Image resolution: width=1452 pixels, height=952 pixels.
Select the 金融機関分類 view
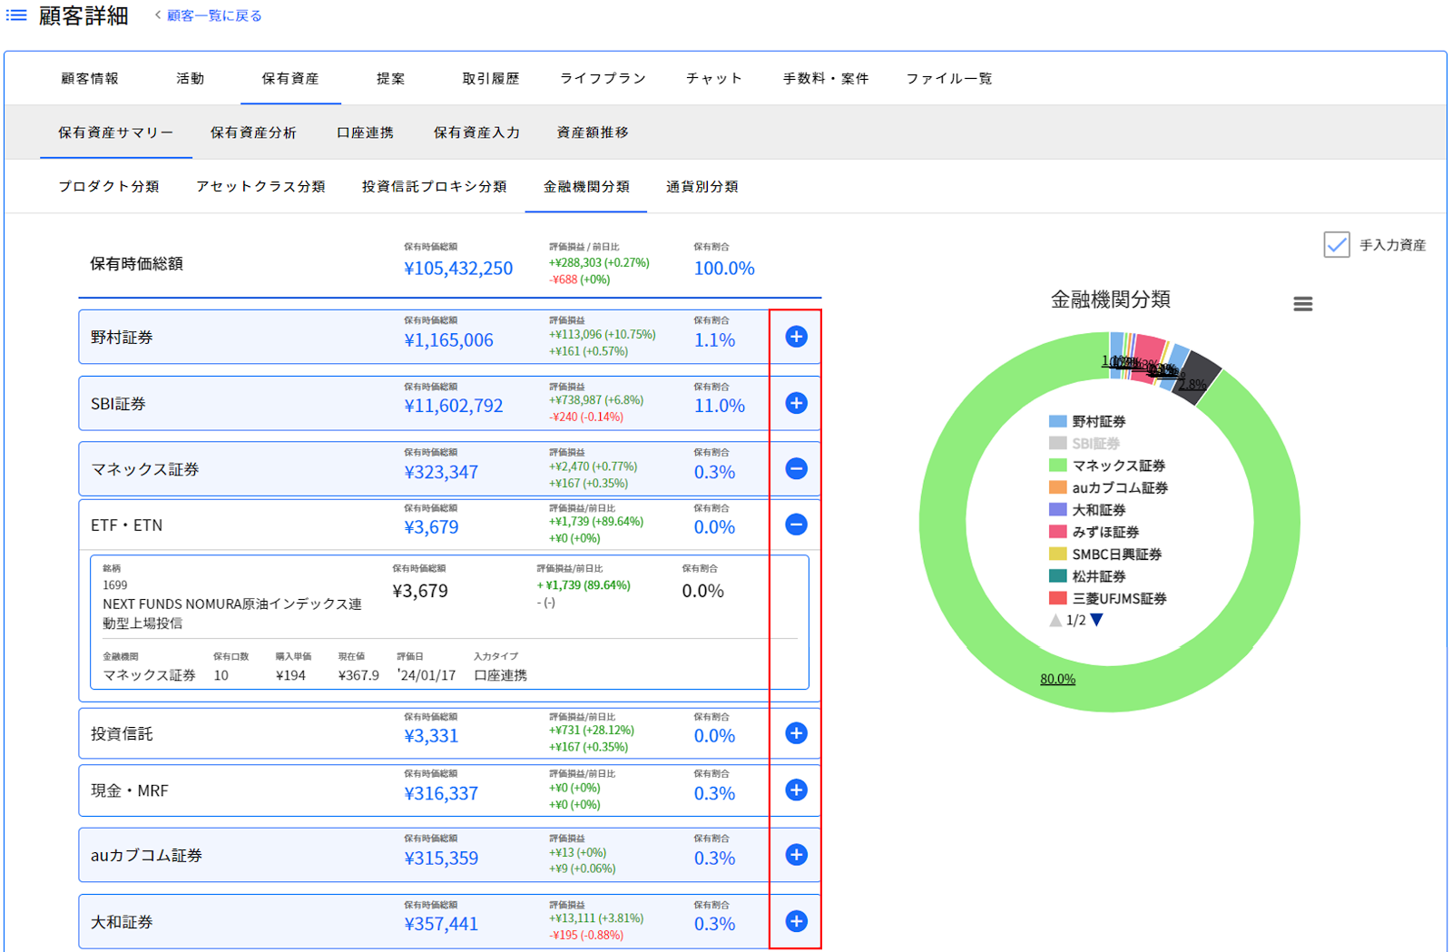pyautogui.click(x=586, y=187)
